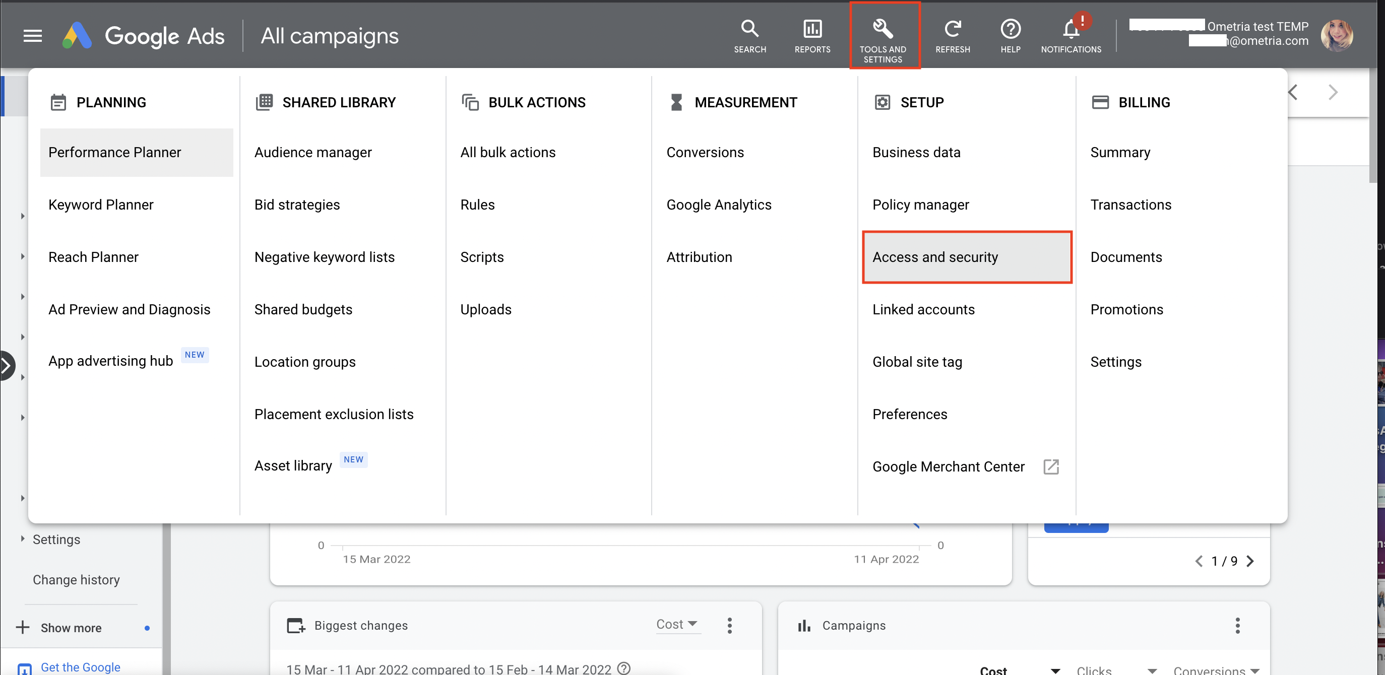The image size is (1385, 675).
Task: Open Promotions
Action: (1126, 310)
